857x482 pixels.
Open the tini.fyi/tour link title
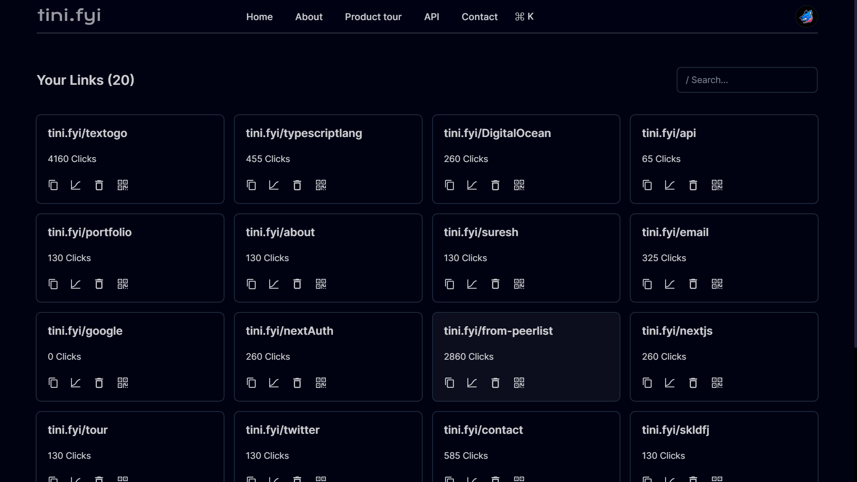click(78, 430)
